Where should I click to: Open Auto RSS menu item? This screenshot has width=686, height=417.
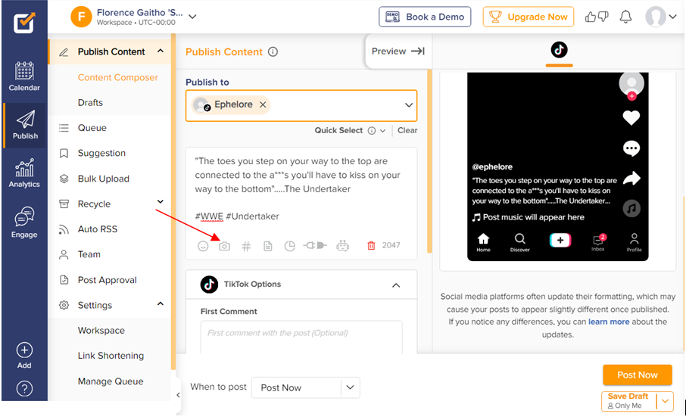pos(98,229)
